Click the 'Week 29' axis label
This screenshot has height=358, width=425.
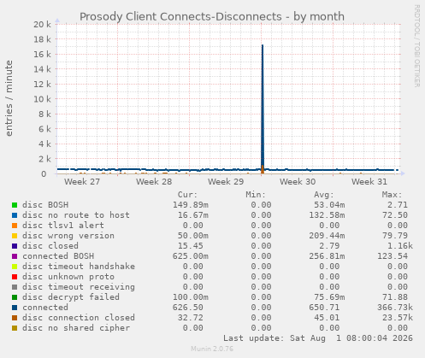coord(226,182)
